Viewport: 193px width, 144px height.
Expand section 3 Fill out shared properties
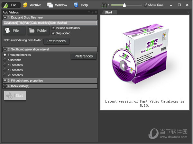pyautogui.click(x=5, y=80)
